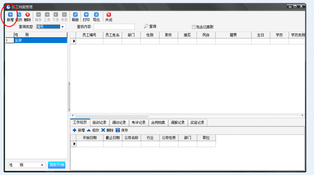The image size is (314, 175).
Task: Click the 民族 column header
Action: click(x=206, y=35)
